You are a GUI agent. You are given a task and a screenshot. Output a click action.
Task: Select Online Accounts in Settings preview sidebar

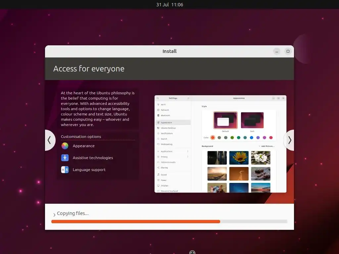[173, 162]
